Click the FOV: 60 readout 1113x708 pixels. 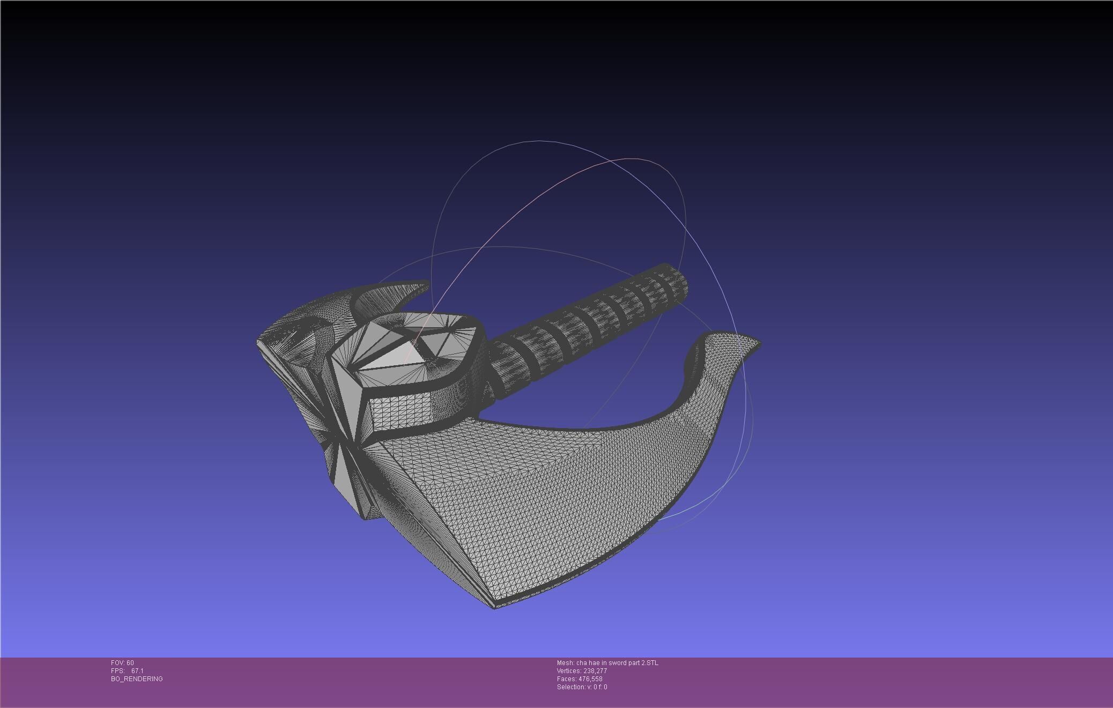click(122, 663)
